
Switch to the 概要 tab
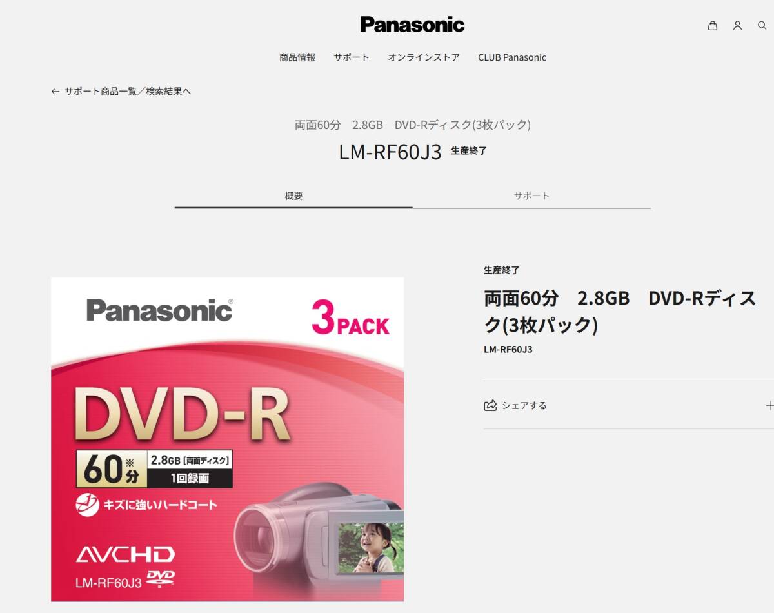click(x=293, y=196)
